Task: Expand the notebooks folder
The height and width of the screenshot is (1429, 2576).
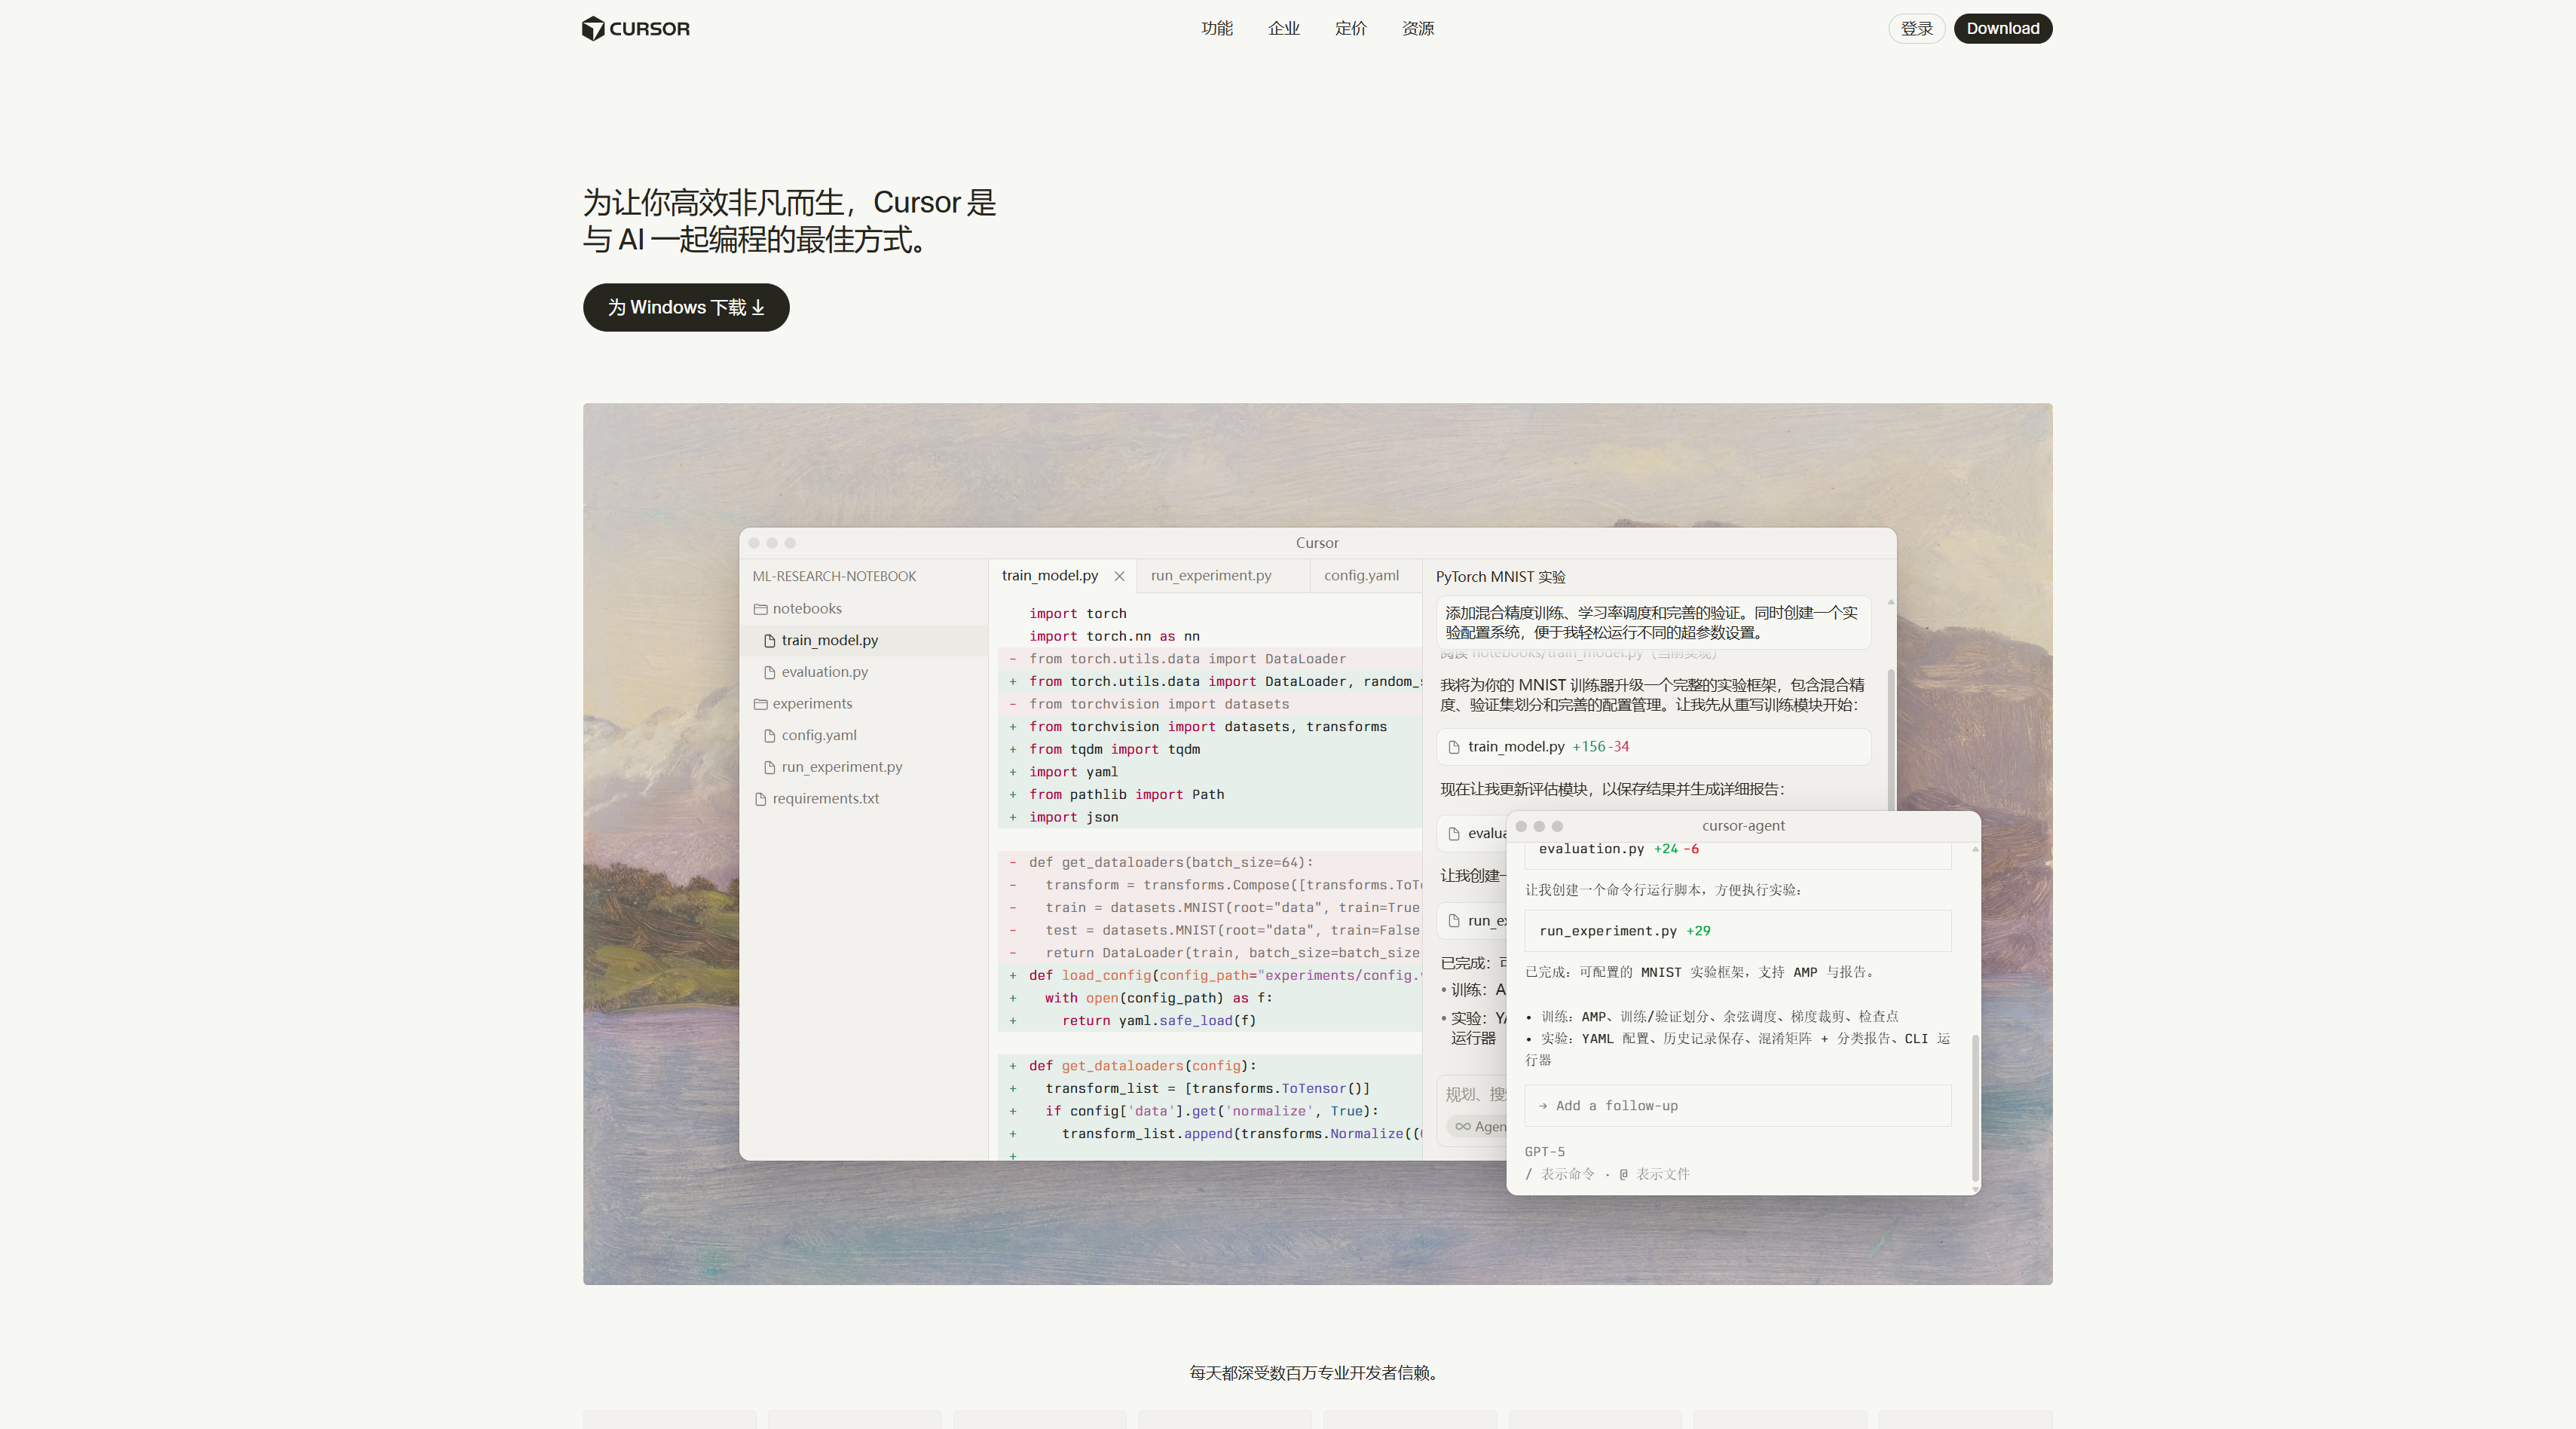Action: 760,609
